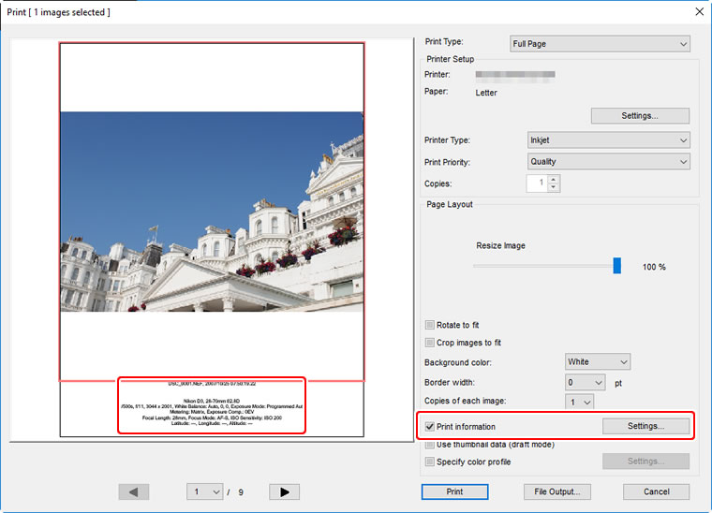Viewport: 712px width, 513px height.
Task: Go to the previous page with the left arrow
Action: [133, 491]
